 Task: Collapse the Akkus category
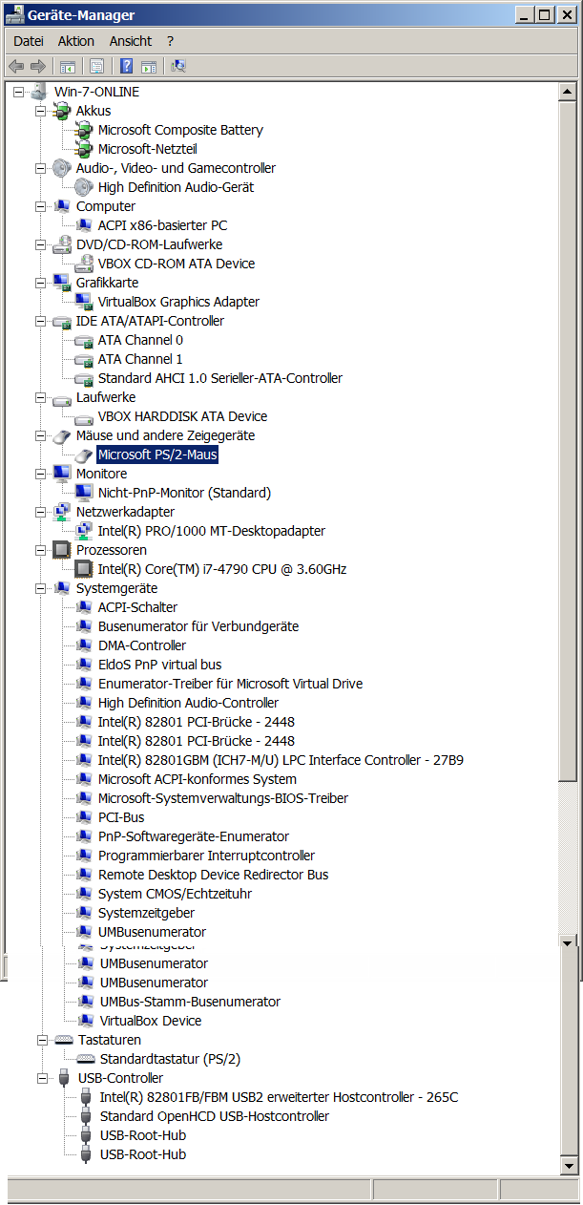point(40,111)
